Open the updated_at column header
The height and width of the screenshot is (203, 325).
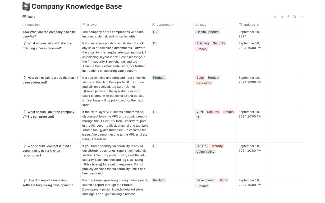tap(250, 25)
